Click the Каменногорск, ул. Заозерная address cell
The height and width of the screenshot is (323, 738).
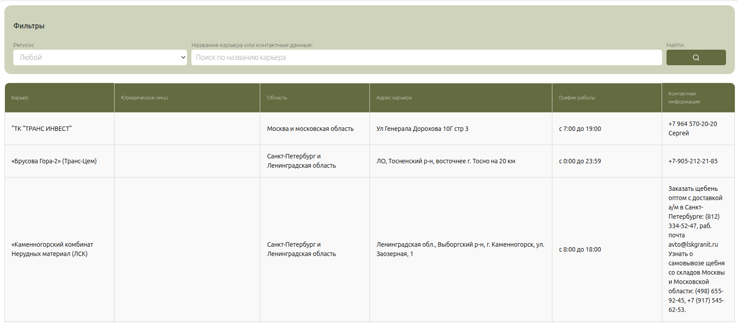(460, 249)
